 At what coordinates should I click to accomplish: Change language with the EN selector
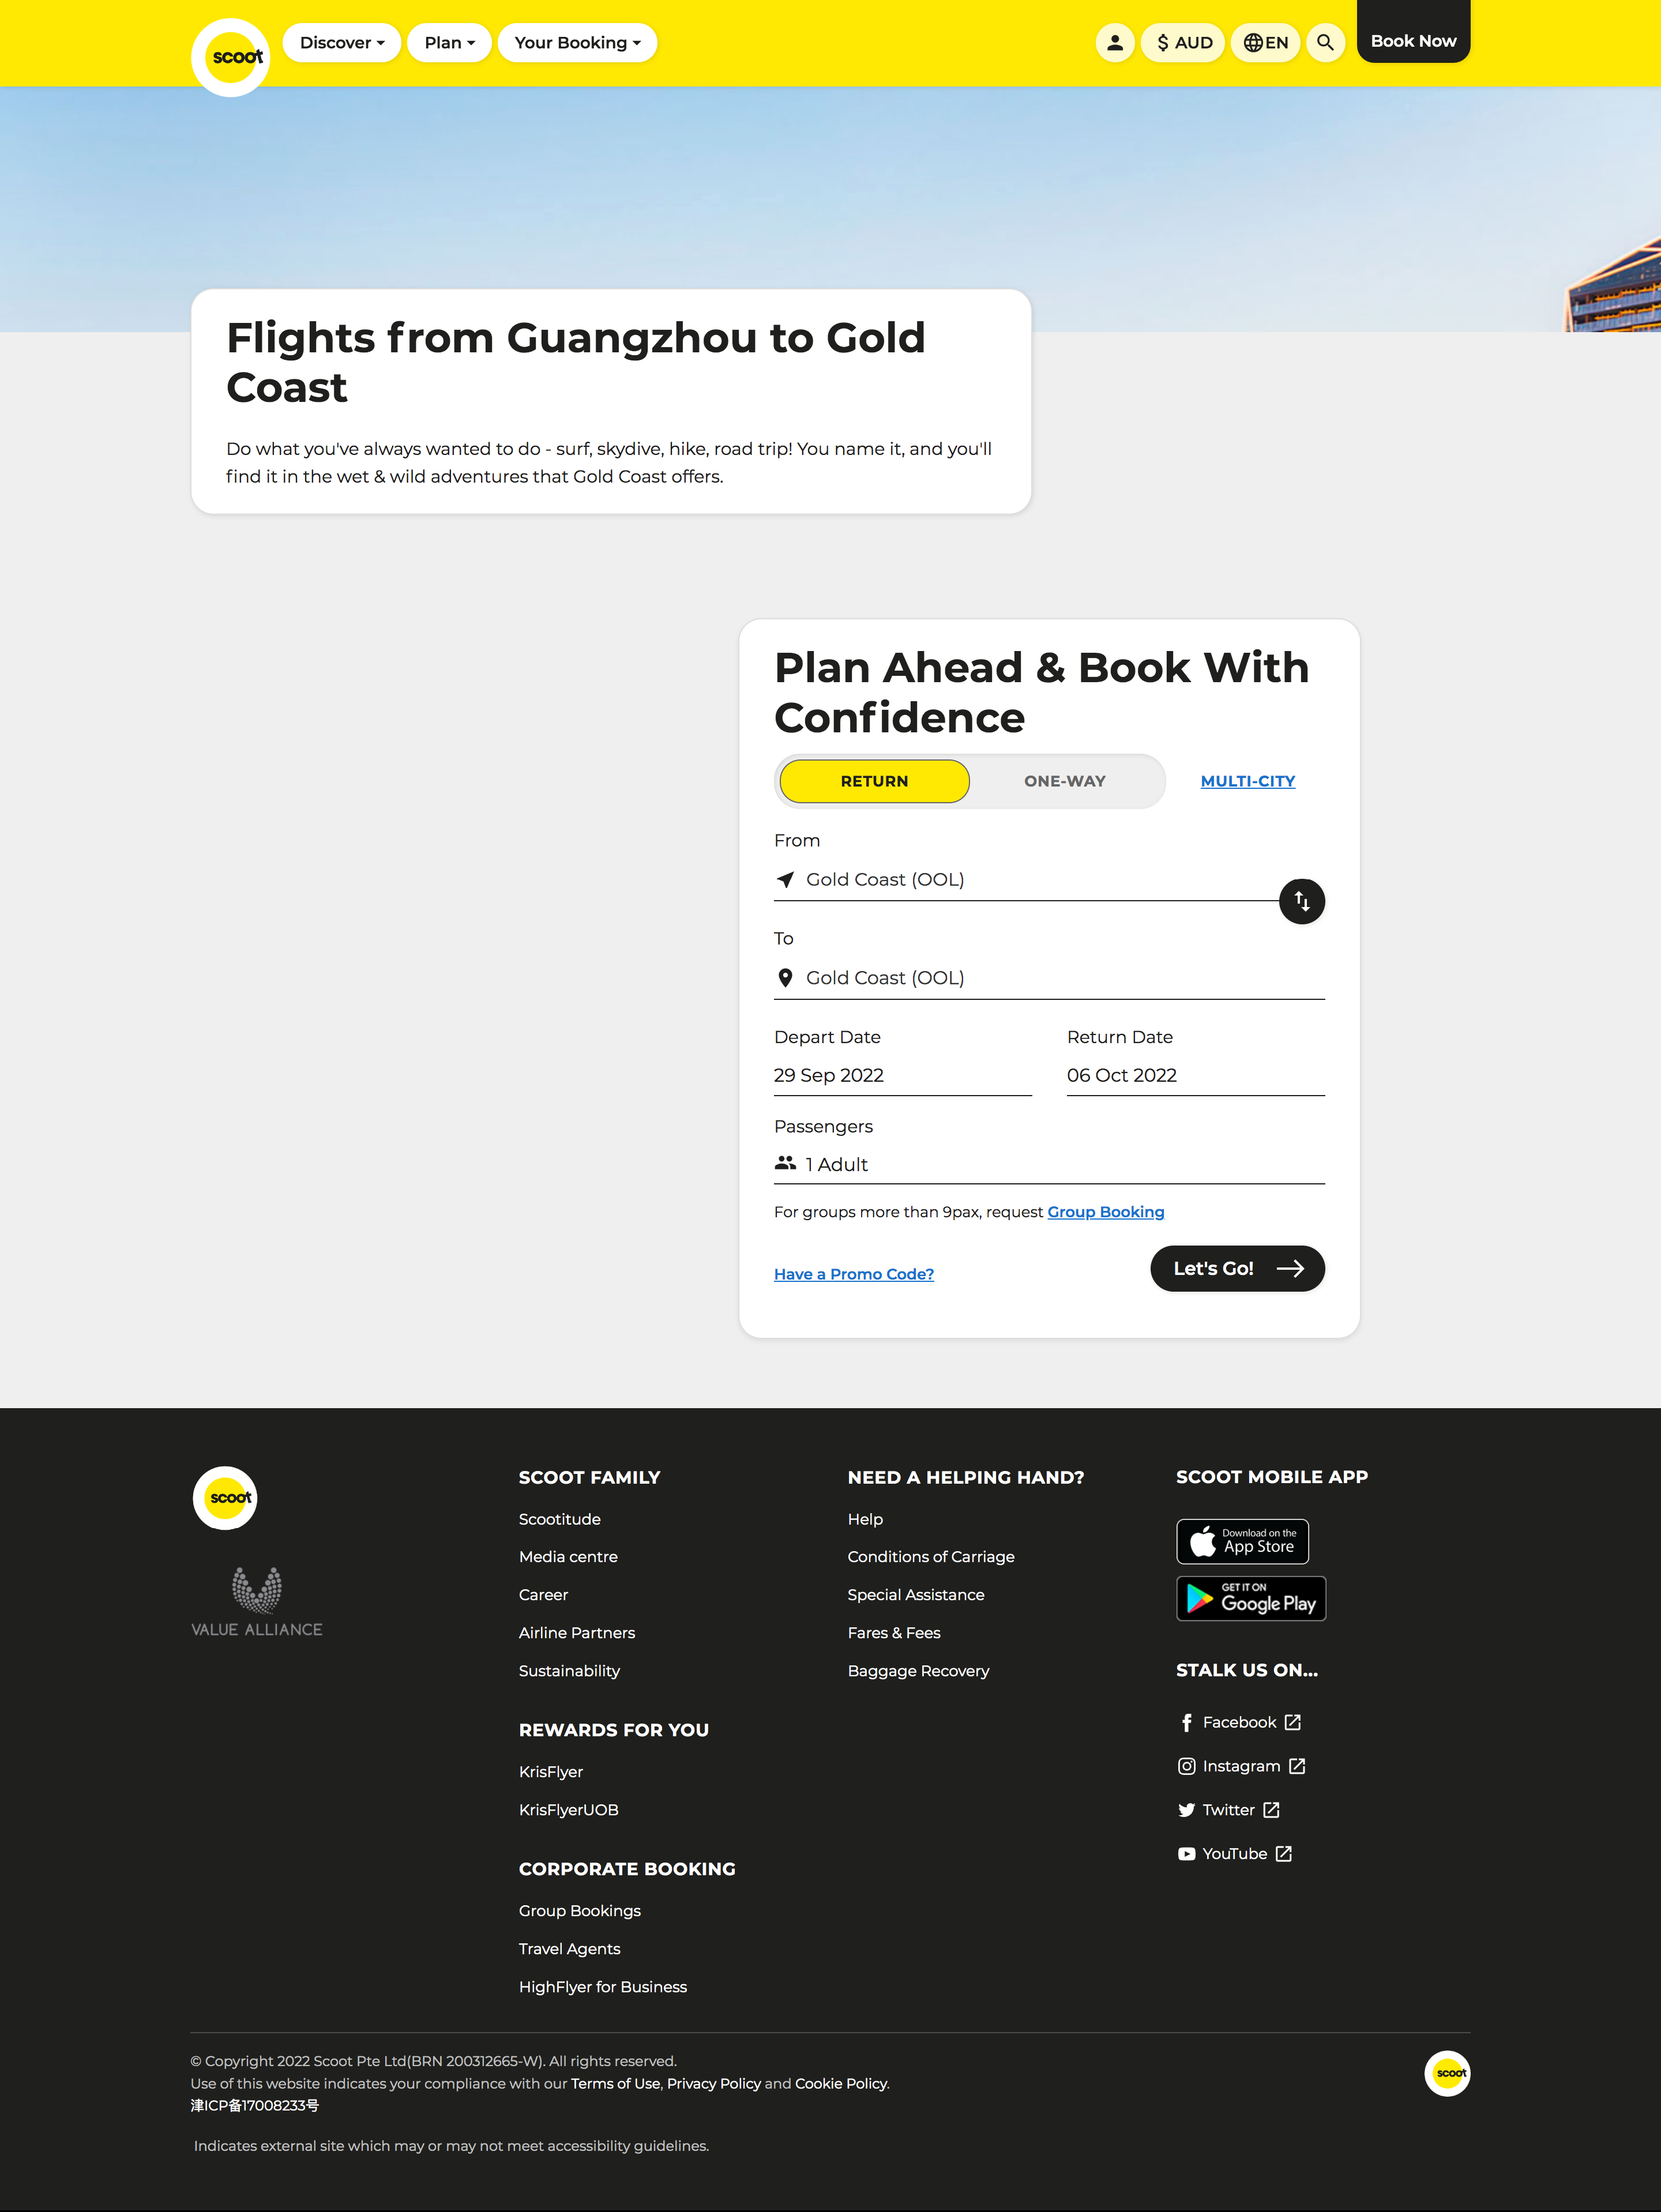point(1265,43)
